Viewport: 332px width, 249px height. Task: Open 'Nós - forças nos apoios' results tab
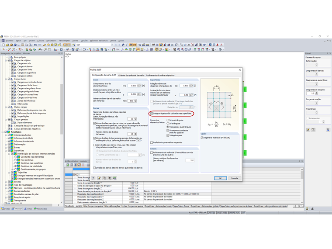click(x=93, y=206)
